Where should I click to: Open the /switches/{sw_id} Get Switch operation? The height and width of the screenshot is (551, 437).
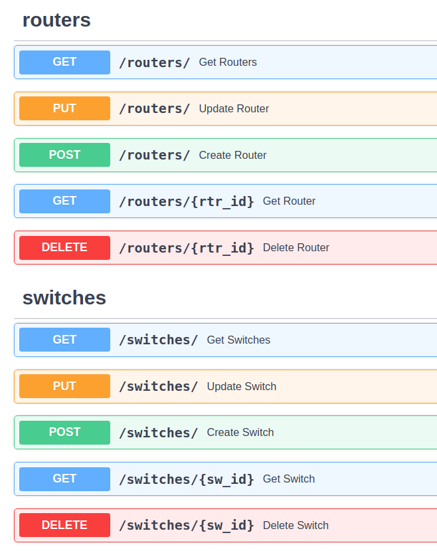point(188,479)
